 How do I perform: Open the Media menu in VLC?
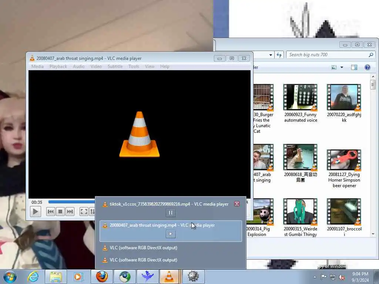[37, 67]
